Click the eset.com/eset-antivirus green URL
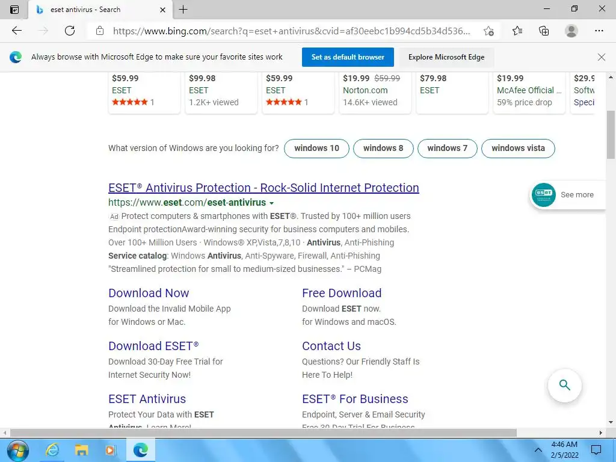The width and height of the screenshot is (616, 462). pos(187,203)
